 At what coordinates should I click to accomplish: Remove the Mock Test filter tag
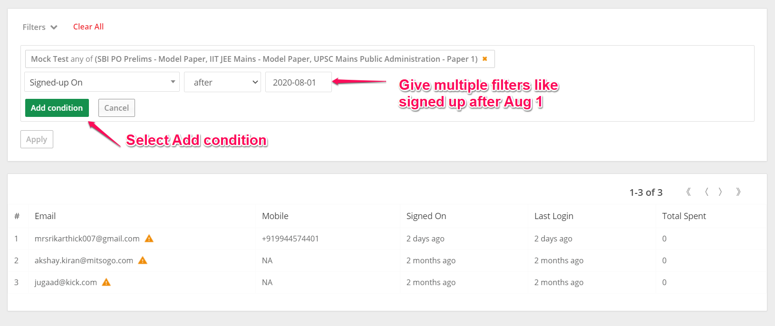pos(485,59)
